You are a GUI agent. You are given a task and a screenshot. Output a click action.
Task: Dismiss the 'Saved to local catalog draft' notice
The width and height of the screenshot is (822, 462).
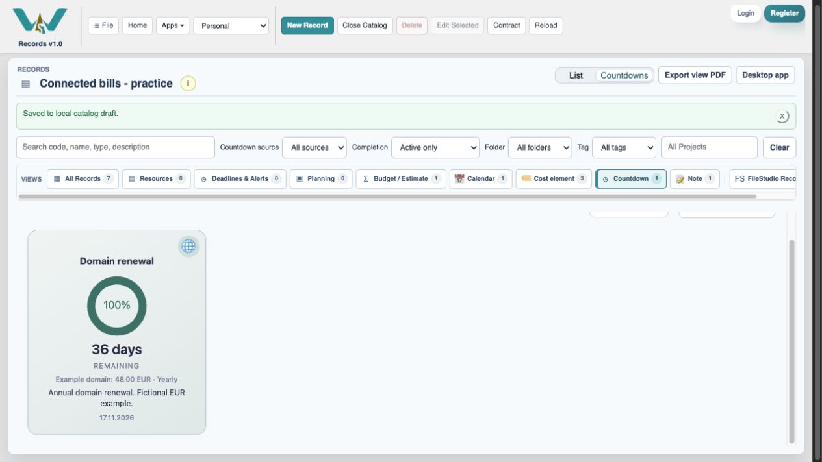pos(782,116)
